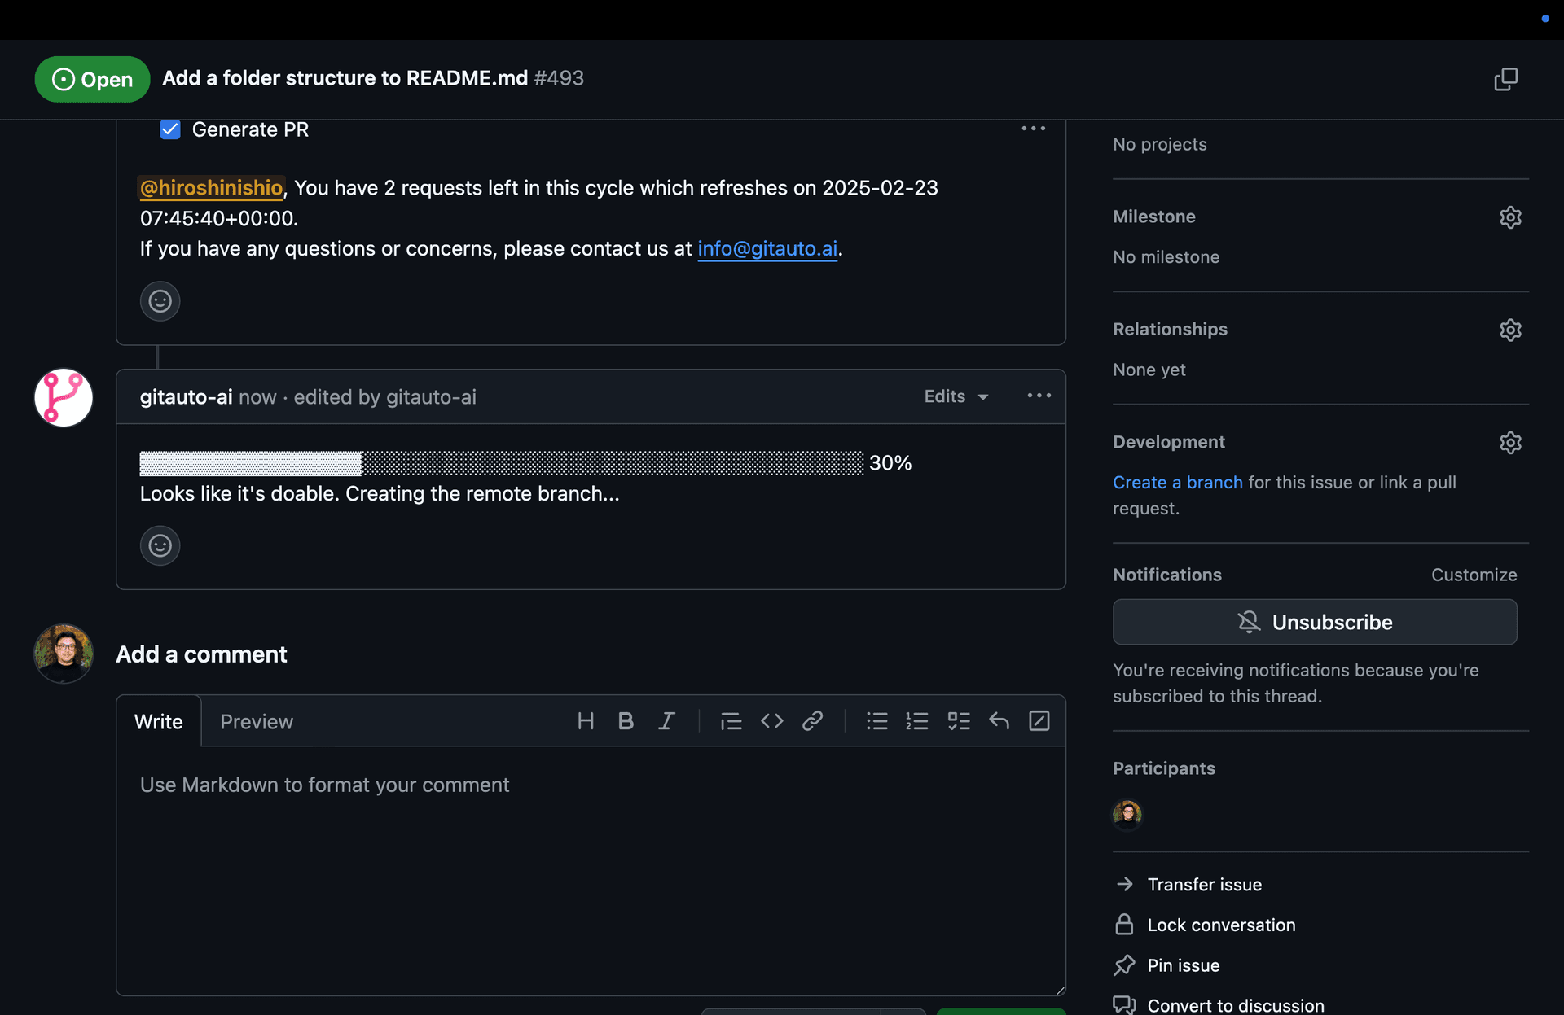Insert a quote block into the comment

[x=731, y=721]
